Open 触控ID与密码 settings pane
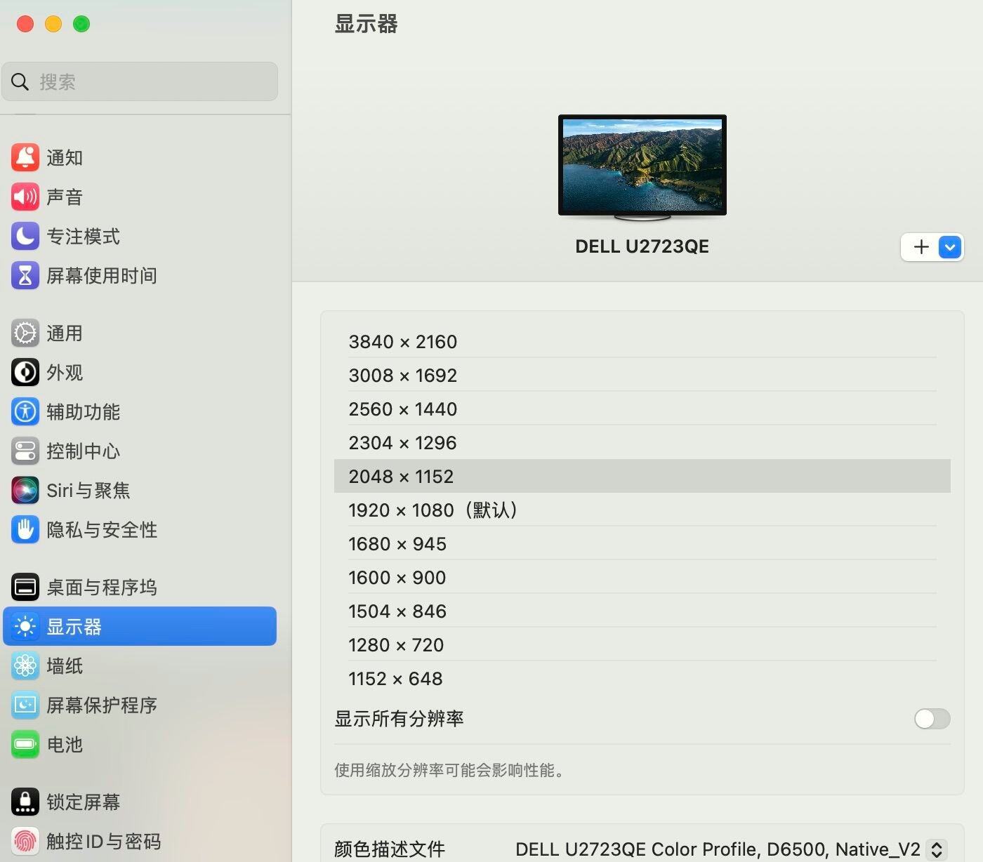Viewport: 983px width, 862px height. click(140, 841)
